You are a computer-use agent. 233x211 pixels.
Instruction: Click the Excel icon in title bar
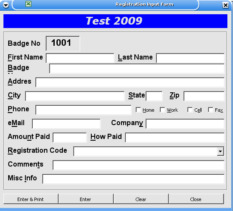pos(28,4)
